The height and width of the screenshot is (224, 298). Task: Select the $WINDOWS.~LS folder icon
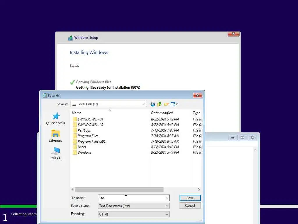75,125
